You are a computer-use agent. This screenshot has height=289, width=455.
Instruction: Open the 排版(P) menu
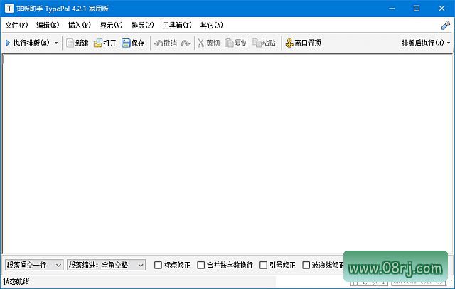[x=142, y=25]
